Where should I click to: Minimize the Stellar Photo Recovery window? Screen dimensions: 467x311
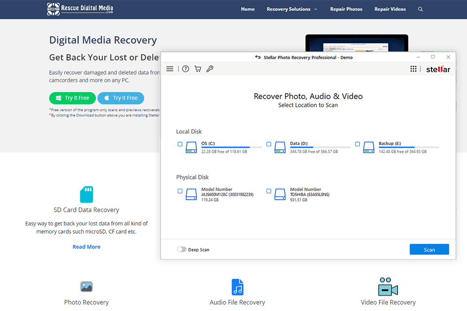(x=418, y=57)
